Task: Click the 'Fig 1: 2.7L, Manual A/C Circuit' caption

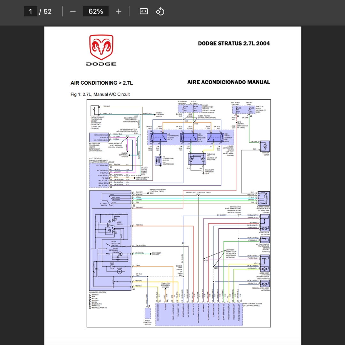Action: [100, 94]
